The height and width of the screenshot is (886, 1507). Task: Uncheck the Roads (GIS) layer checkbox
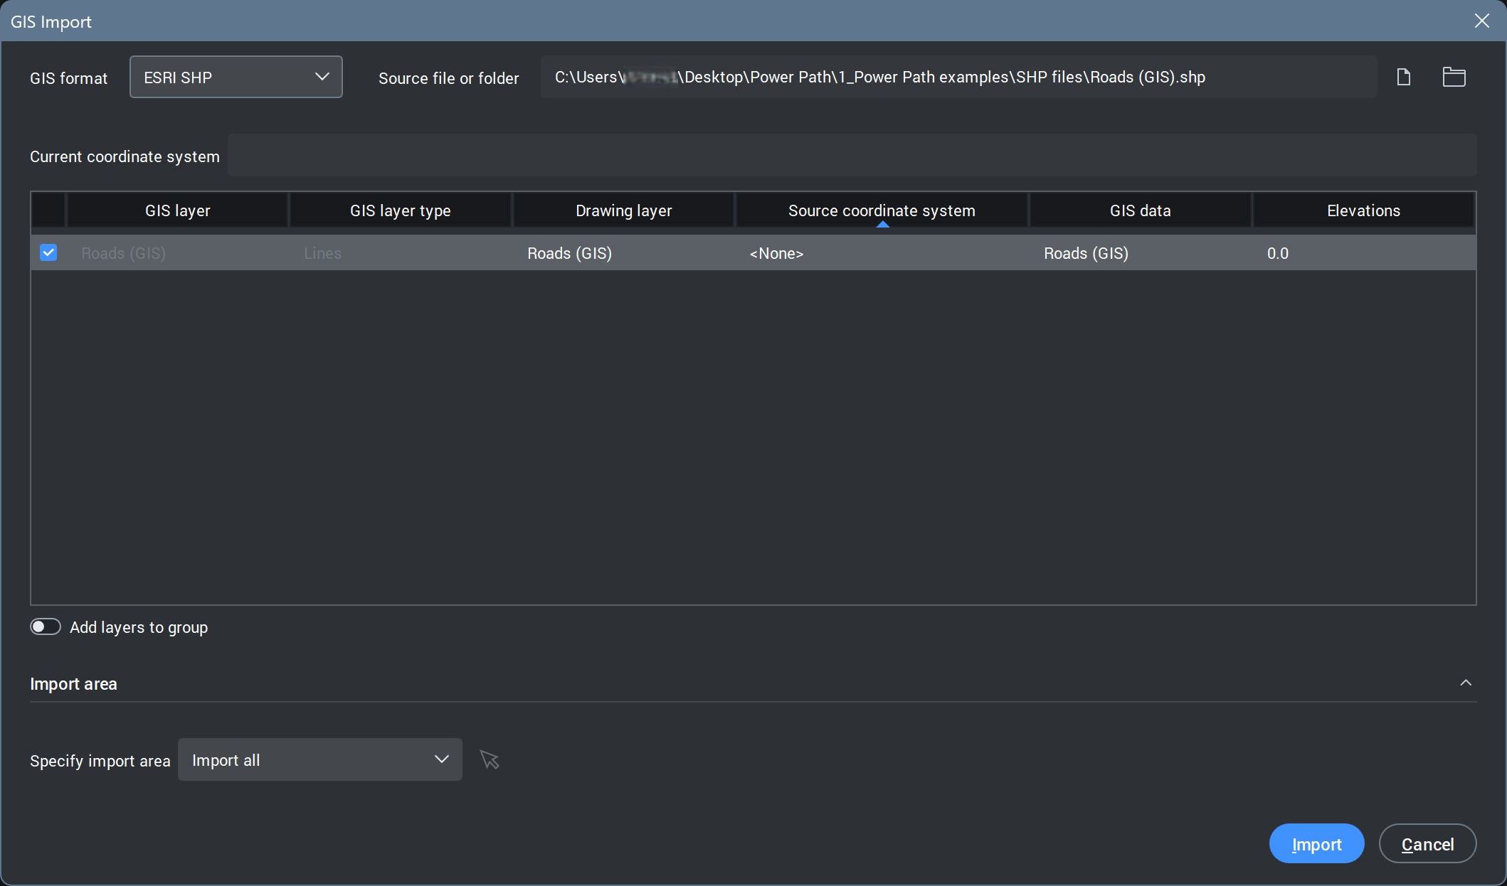48,252
